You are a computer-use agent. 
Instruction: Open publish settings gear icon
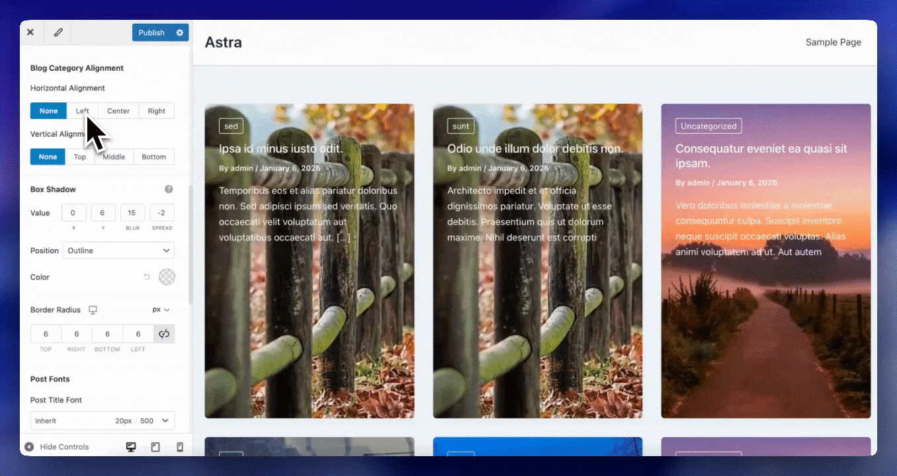click(x=179, y=32)
